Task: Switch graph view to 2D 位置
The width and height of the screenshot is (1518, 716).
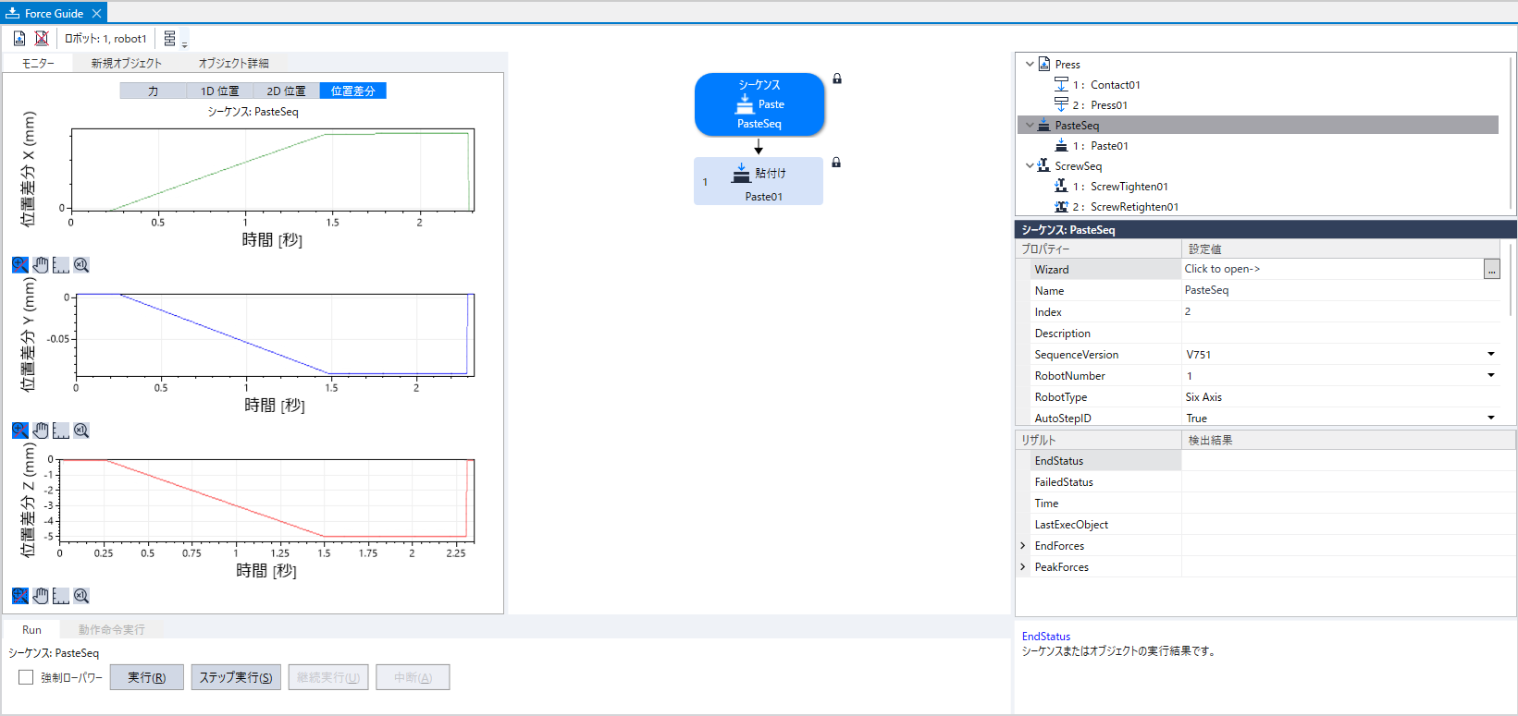Action: pyautogui.click(x=286, y=91)
